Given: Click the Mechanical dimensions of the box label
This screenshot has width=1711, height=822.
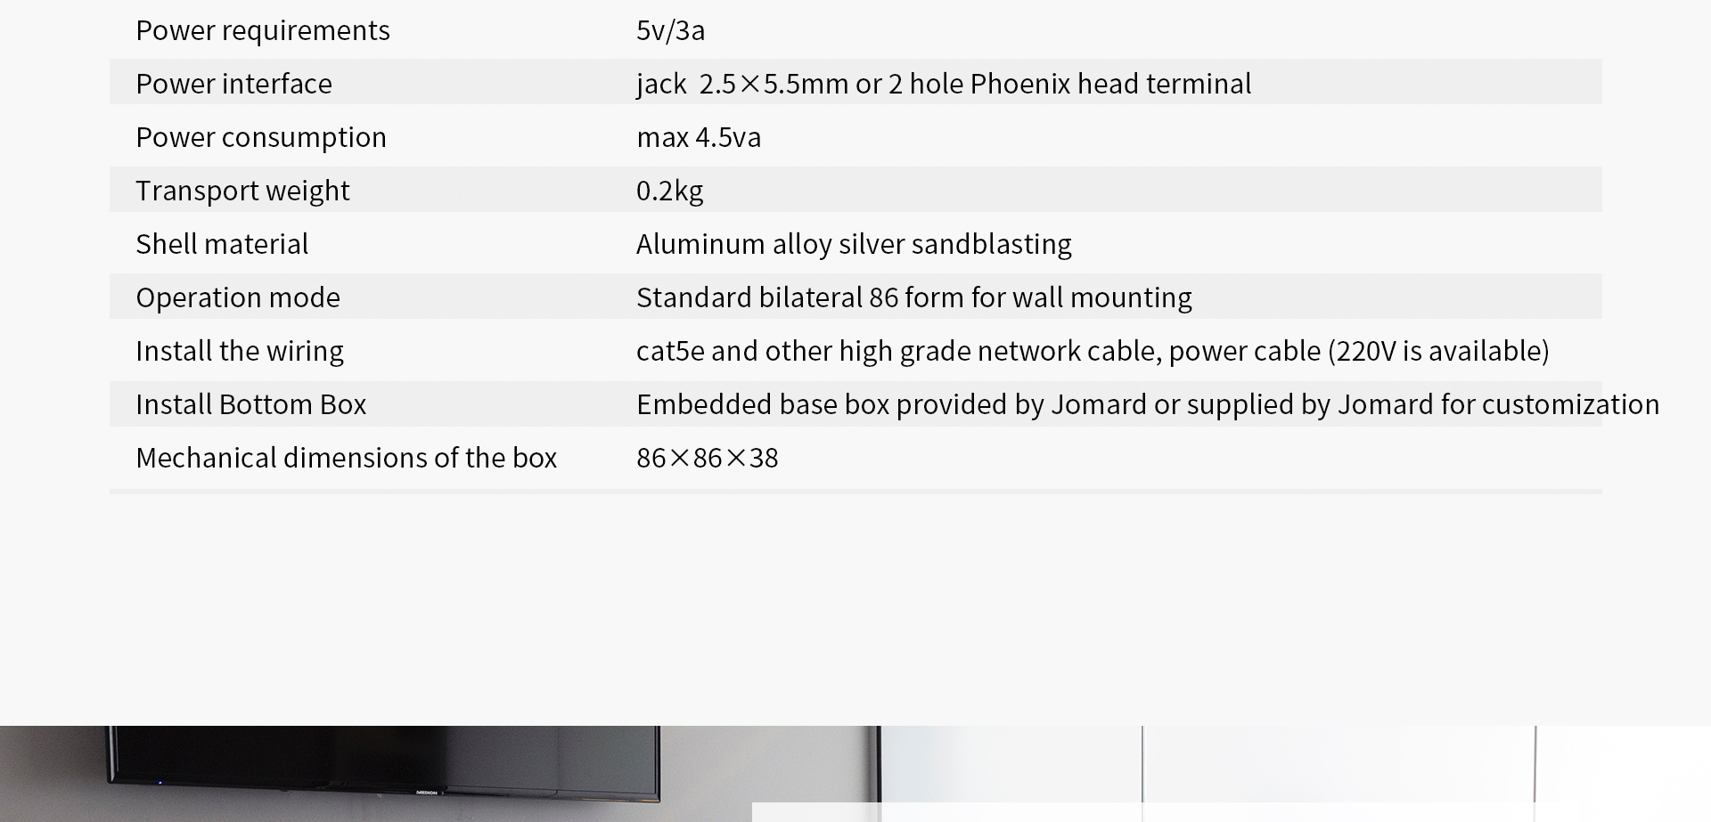Looking at the screenshot, I should click(x=346, y=458).
